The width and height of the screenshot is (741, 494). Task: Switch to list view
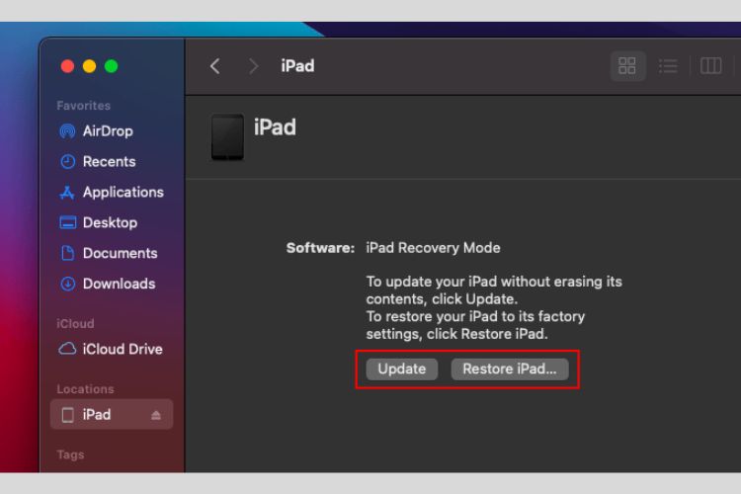click(x=669, y=66)
